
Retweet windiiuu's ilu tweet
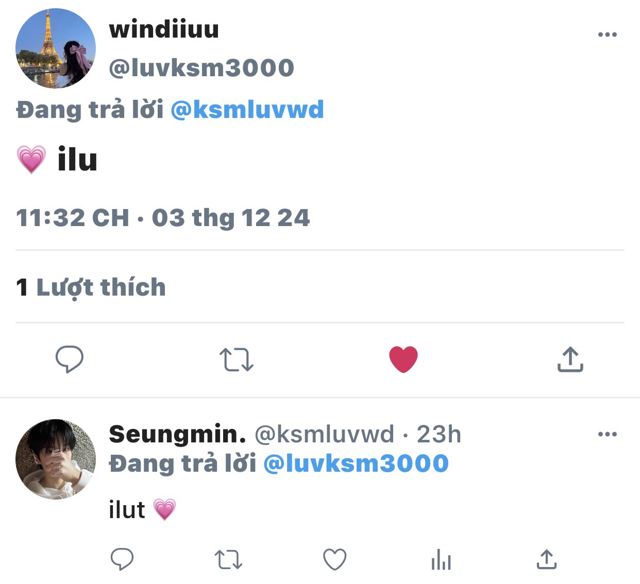click(237, 359)
